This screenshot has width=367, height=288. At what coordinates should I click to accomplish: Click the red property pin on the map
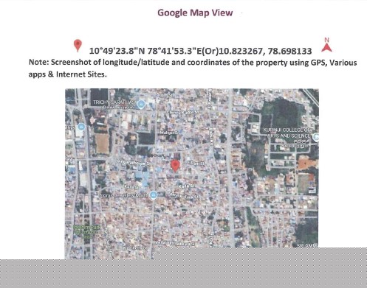(175, 166)
